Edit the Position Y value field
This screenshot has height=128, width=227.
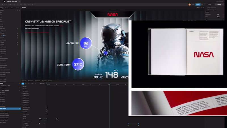[39, 123]
